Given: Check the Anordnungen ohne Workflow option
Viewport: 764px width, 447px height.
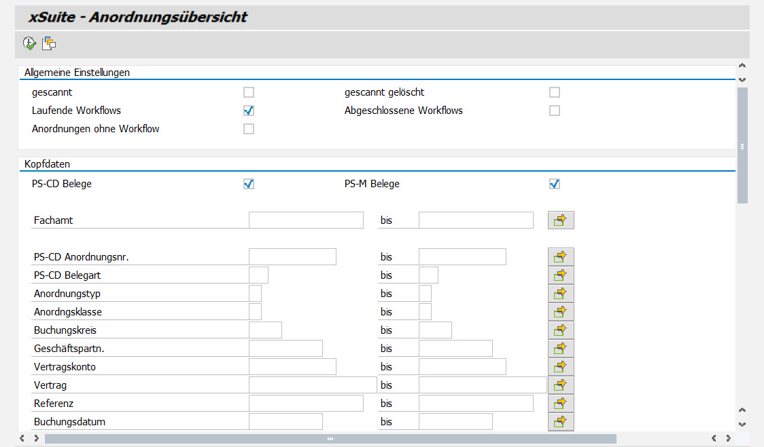Looking at the screenshot, I should [x=249, y=128].
